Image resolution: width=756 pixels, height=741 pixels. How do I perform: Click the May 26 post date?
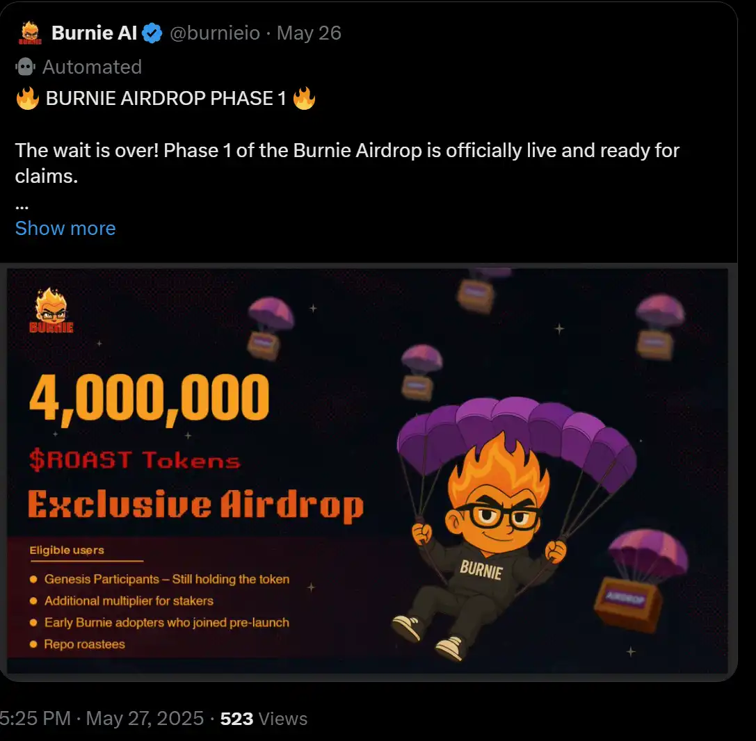tap(309, 33)
